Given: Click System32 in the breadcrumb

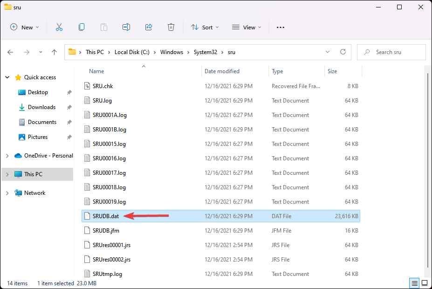Looking at the screenshot, I should coord(205,52).
